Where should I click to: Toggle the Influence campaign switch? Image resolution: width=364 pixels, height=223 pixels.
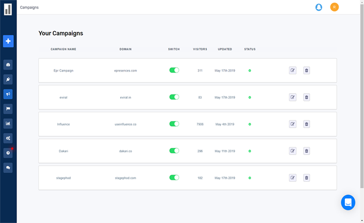(x=174, y=124)
